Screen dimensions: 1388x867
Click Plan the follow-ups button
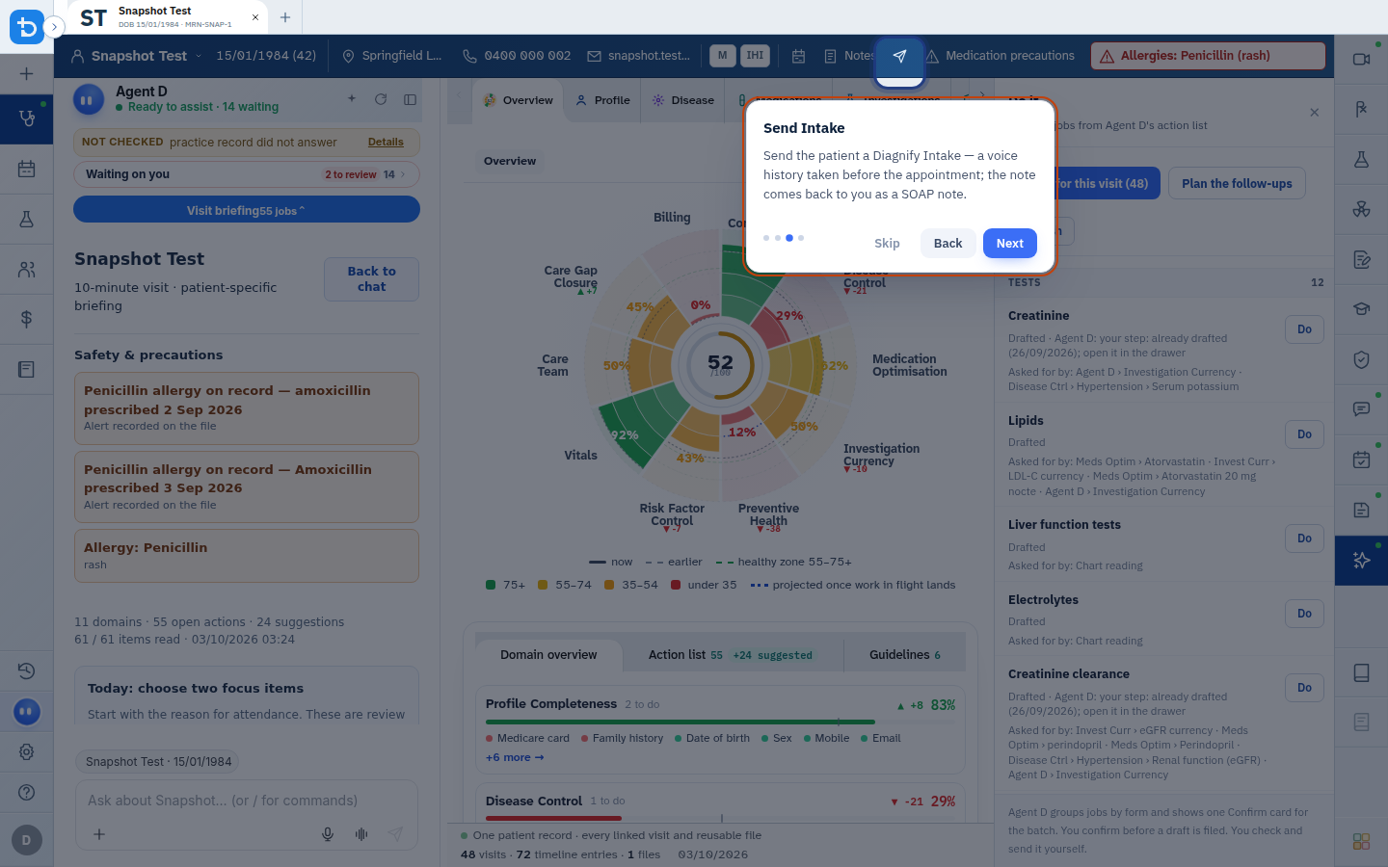coord(1237,184)
